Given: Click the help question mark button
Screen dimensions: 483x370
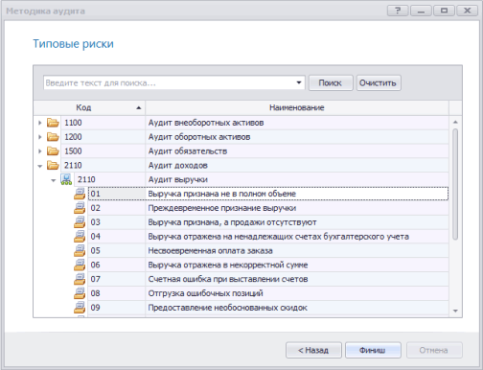Looking at the screenshot, I should (398, 11).
